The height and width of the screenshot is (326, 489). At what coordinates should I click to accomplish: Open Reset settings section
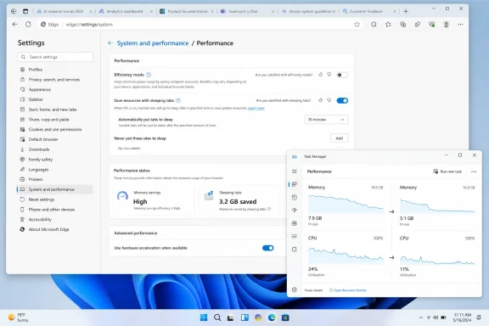(55, 200)
